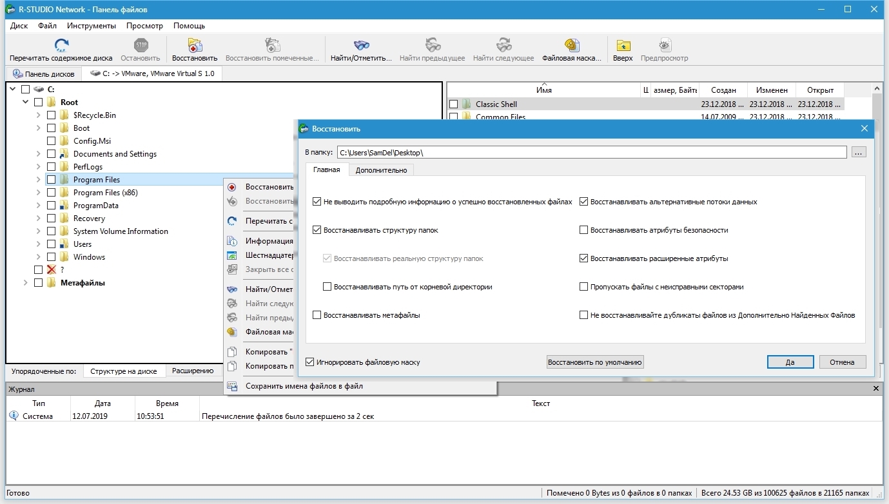Open the Диск menu
Screen dimensions: 889x504
coord(19,26)
